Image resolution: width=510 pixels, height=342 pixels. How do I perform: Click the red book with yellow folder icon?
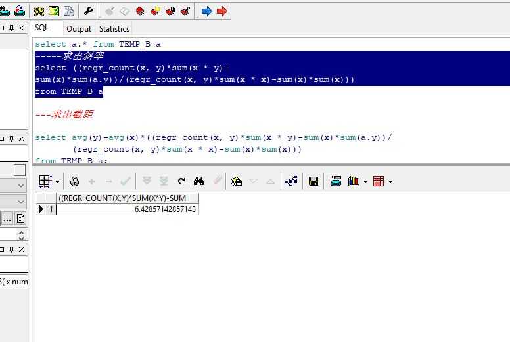pos(155,11)
